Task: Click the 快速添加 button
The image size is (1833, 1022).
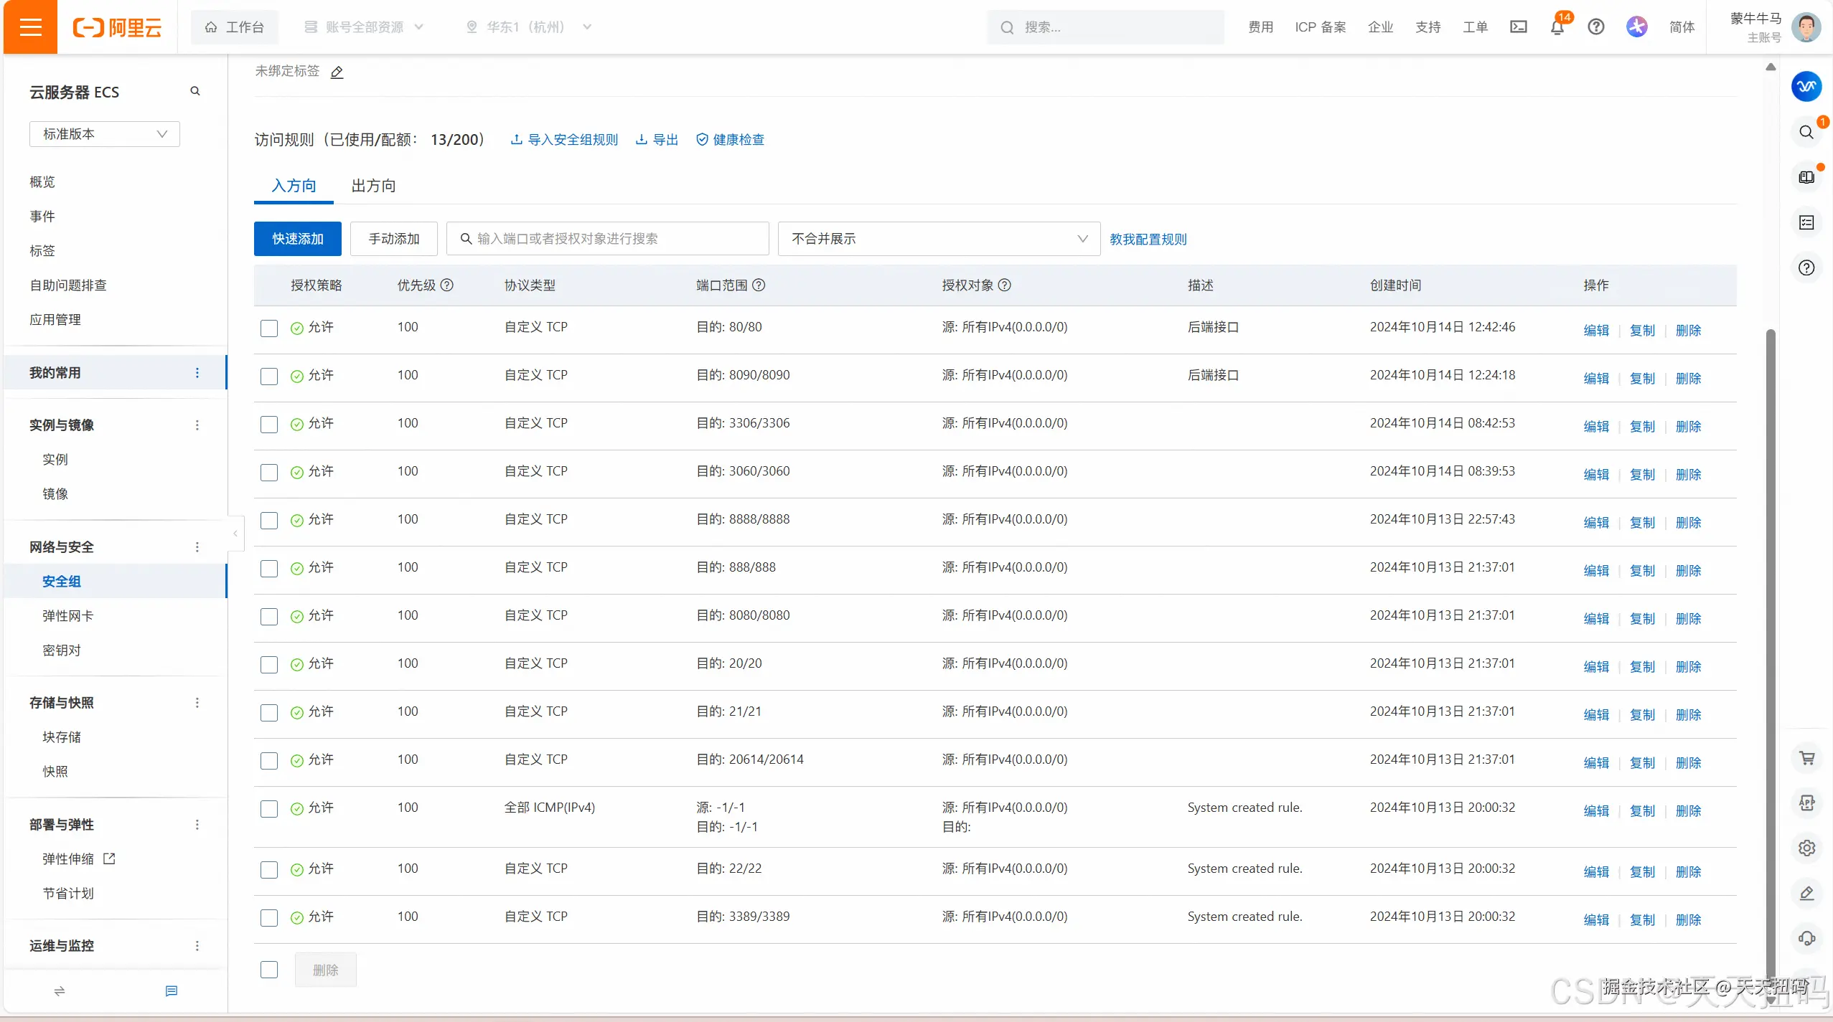Action: tap(297, 239)
